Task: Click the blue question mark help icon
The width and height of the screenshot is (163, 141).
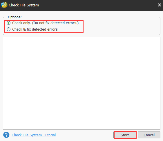Action: pos(6,135)
